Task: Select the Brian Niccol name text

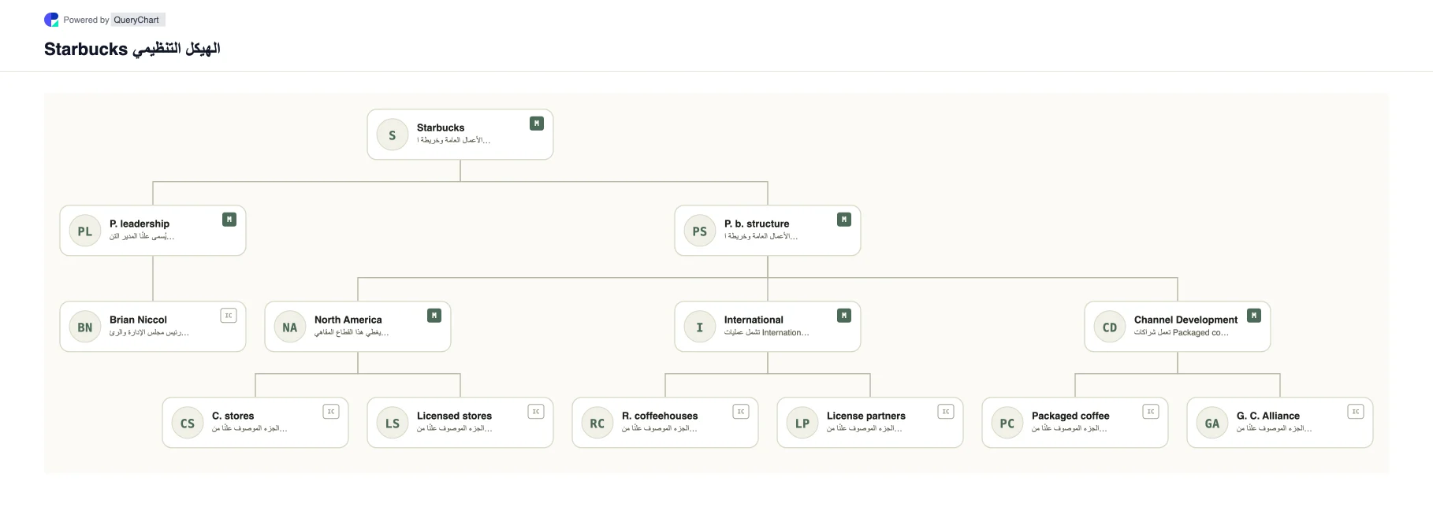Action: point(138,320)
